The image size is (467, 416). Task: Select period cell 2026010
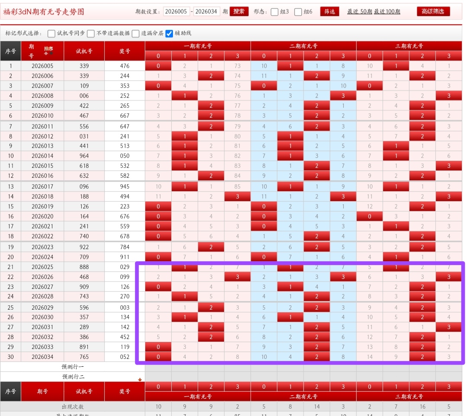42,115
